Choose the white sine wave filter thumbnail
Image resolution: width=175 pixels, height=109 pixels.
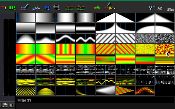[66, 38]
